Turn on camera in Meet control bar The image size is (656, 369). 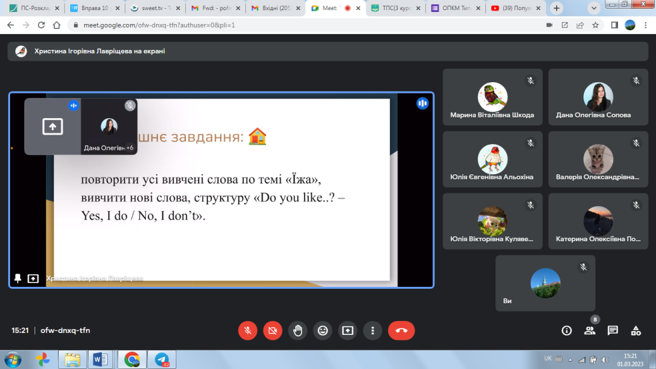(x=273, y=330)
